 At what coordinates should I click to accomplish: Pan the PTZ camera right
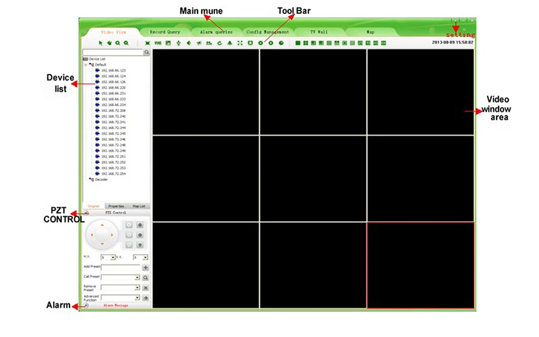(x=112, y=235)
